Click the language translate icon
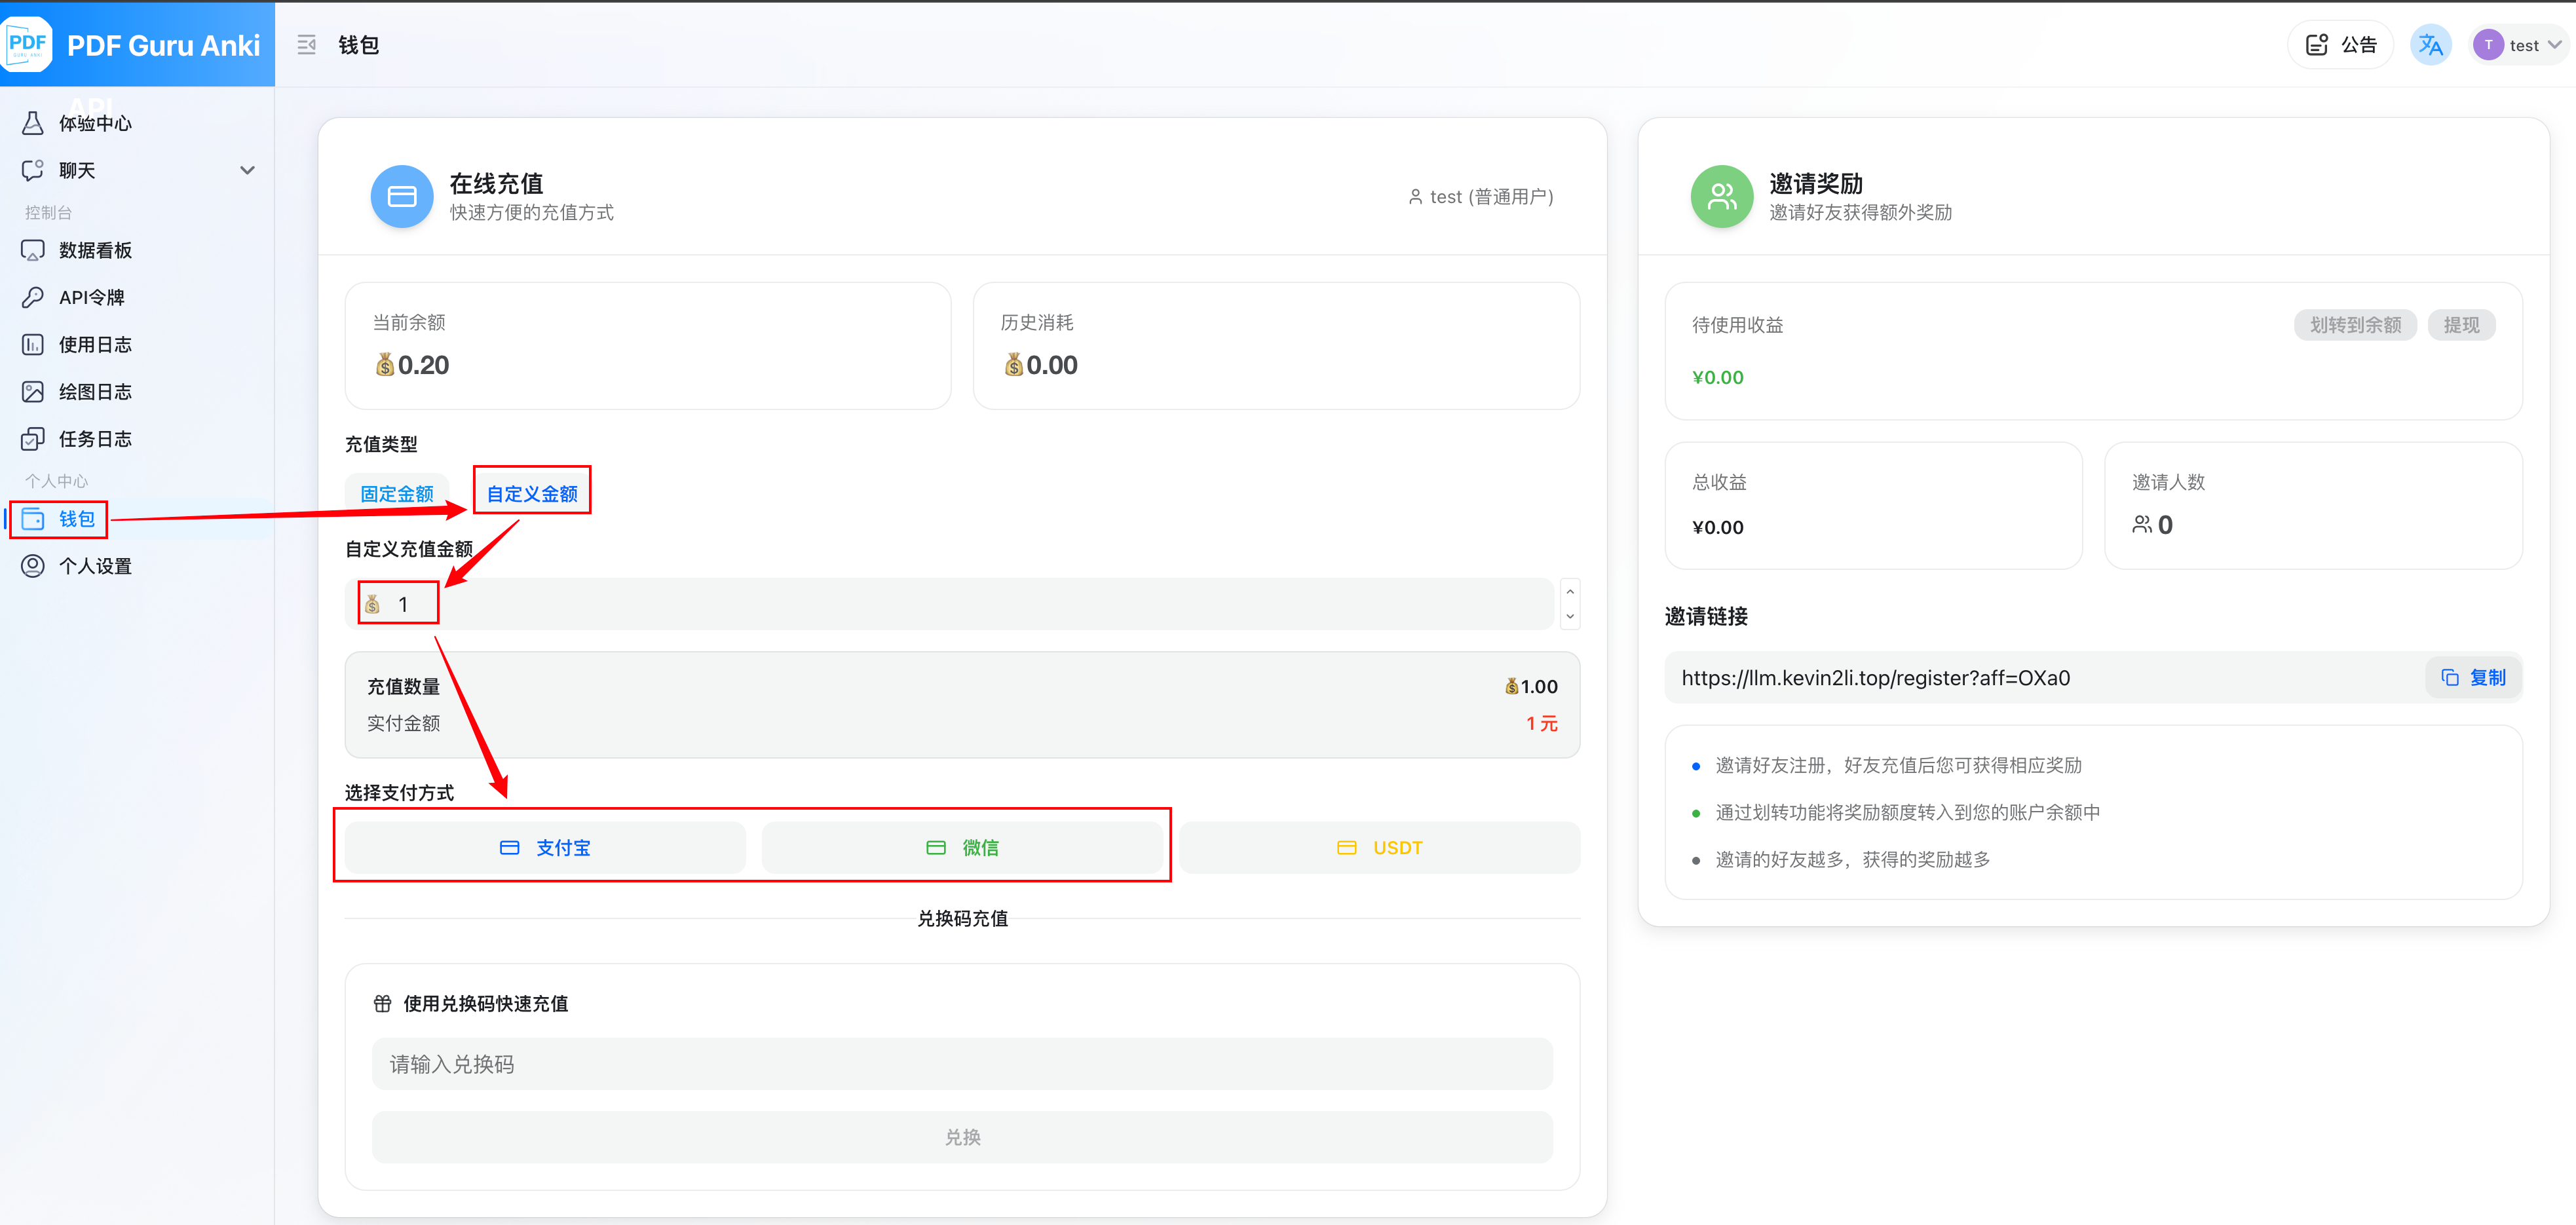The image size is (2576, 1225). 2430,45
